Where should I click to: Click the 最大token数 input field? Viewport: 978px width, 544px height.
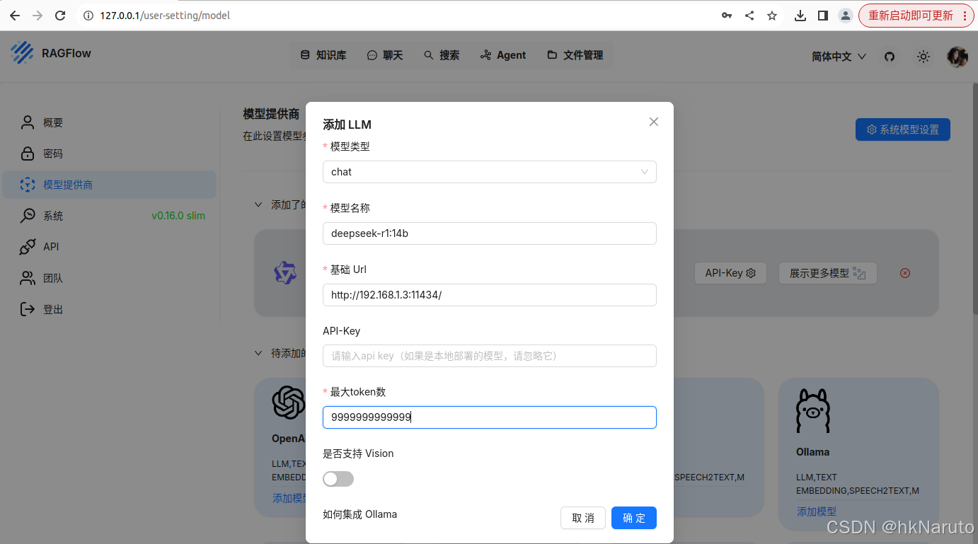coord(490,417)
